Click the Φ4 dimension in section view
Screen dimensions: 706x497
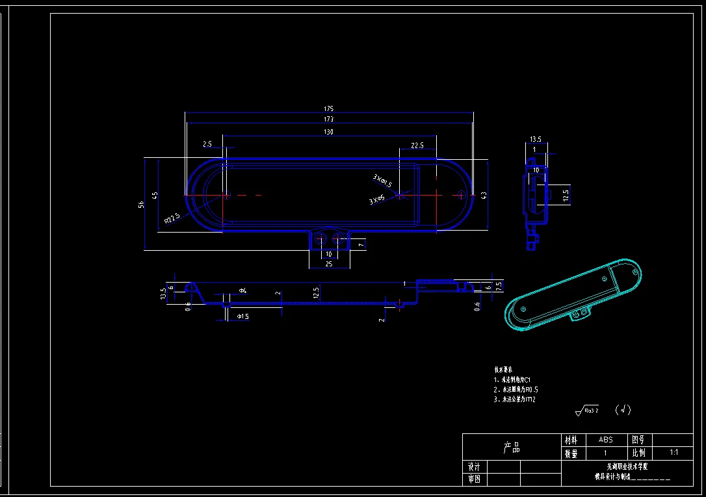pos(242,290)
